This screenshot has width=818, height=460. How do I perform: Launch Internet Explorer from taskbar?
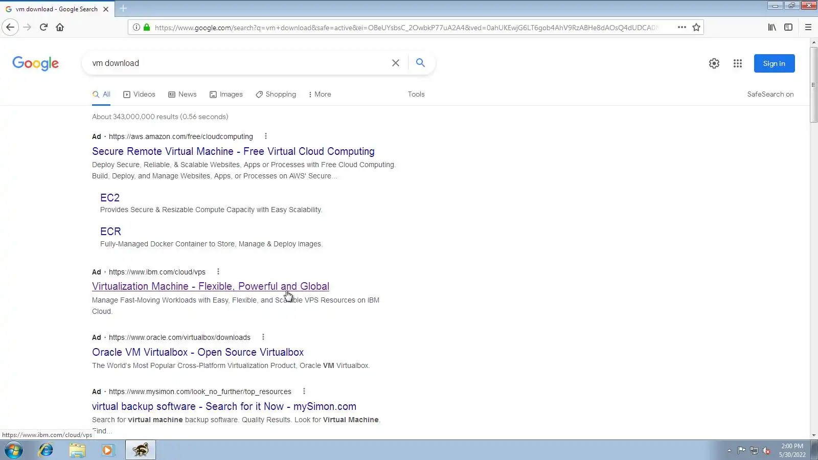[46, 450]
